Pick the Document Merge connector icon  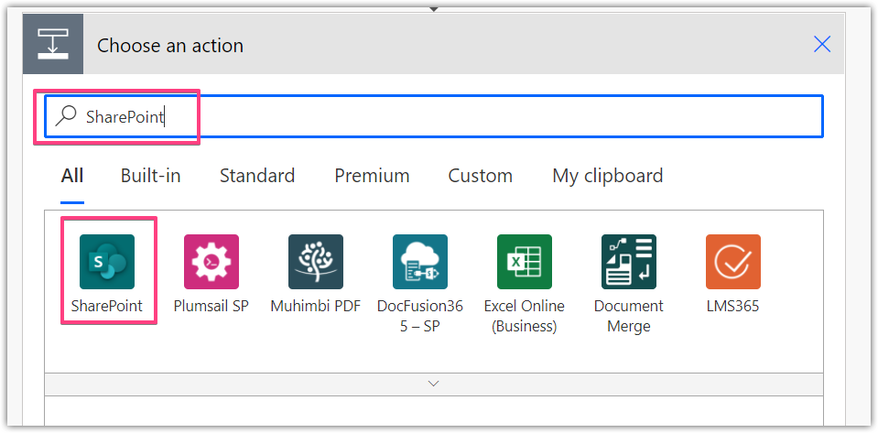pos(629,262)
